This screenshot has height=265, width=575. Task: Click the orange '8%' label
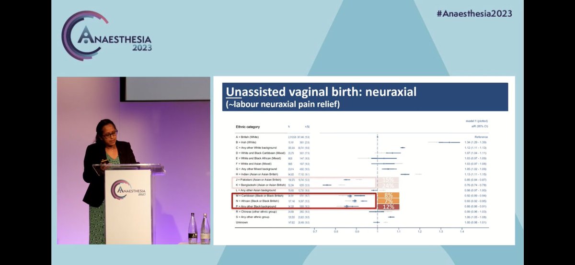(388, 195)
